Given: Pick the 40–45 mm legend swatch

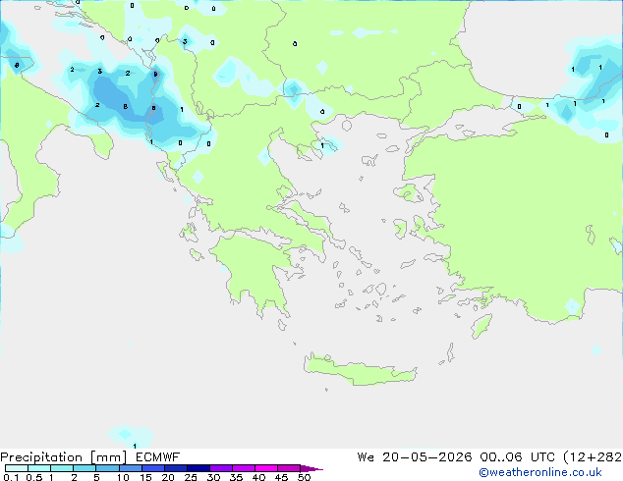Looking at the screenshot, I should pos(266,468).
